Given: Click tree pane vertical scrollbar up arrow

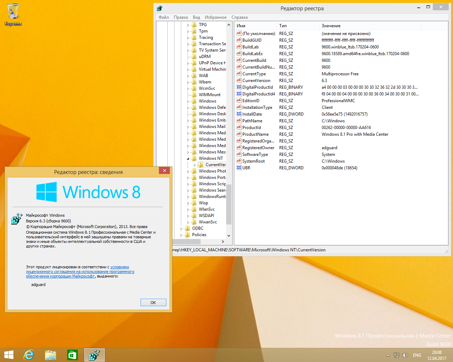Looking at the screenshot, I should pos(229,25).
